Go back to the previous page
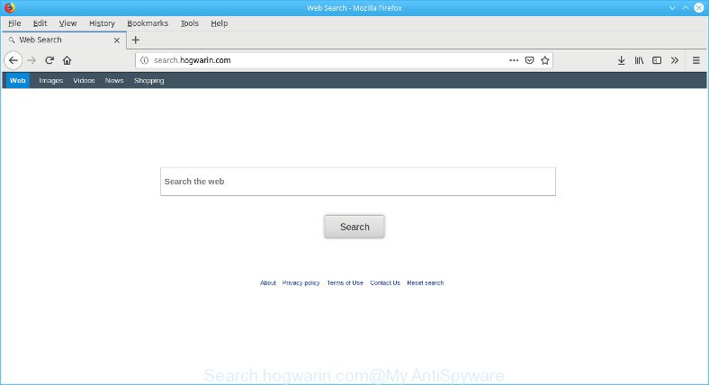 (13, 60)
